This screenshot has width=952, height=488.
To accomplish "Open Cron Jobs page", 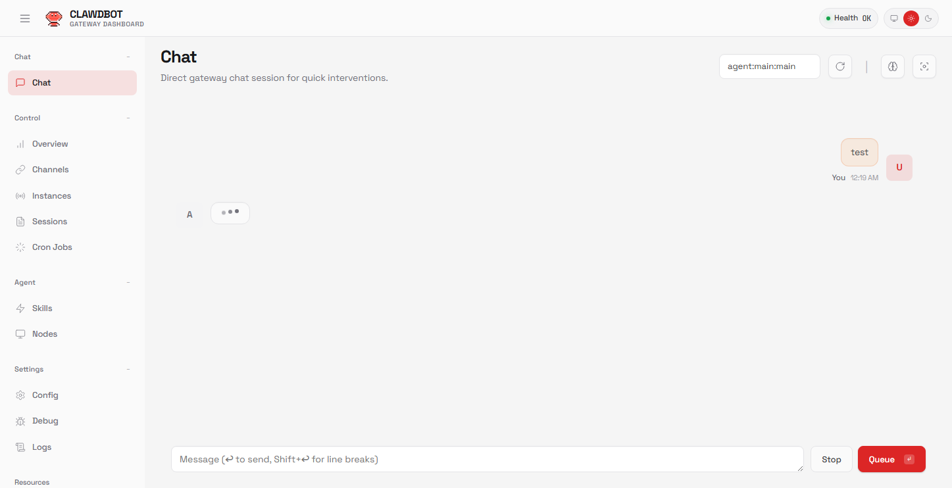I will tap(52, 247).
